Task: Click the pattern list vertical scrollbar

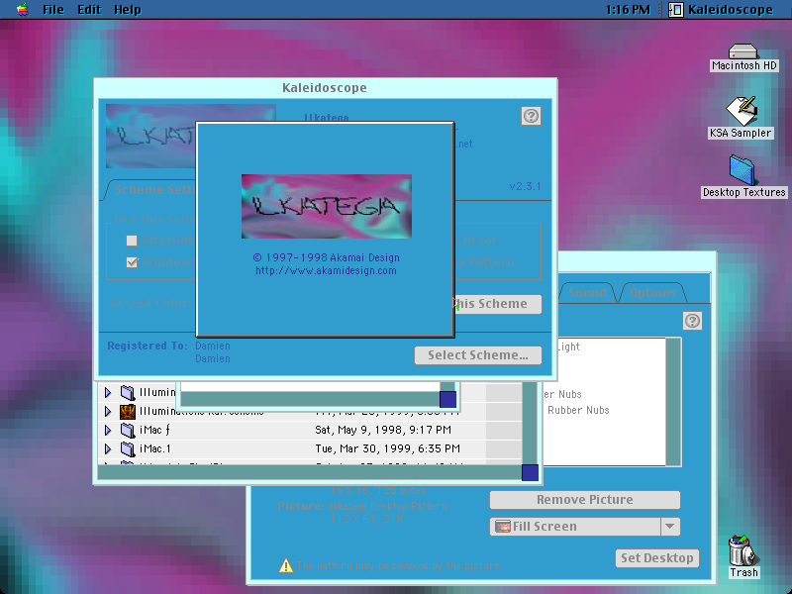Action: (x=673, y=402)
